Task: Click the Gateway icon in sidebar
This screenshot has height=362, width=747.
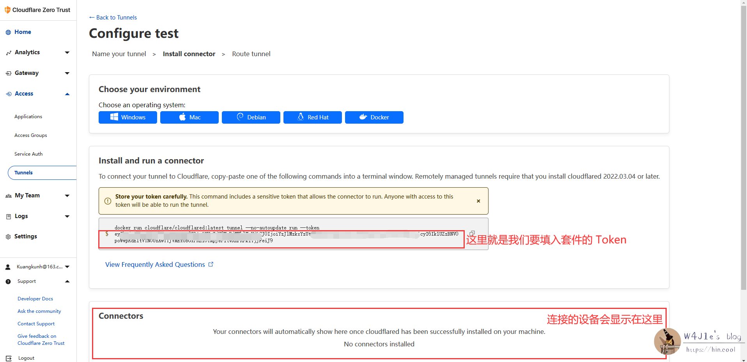Action: 8,73
